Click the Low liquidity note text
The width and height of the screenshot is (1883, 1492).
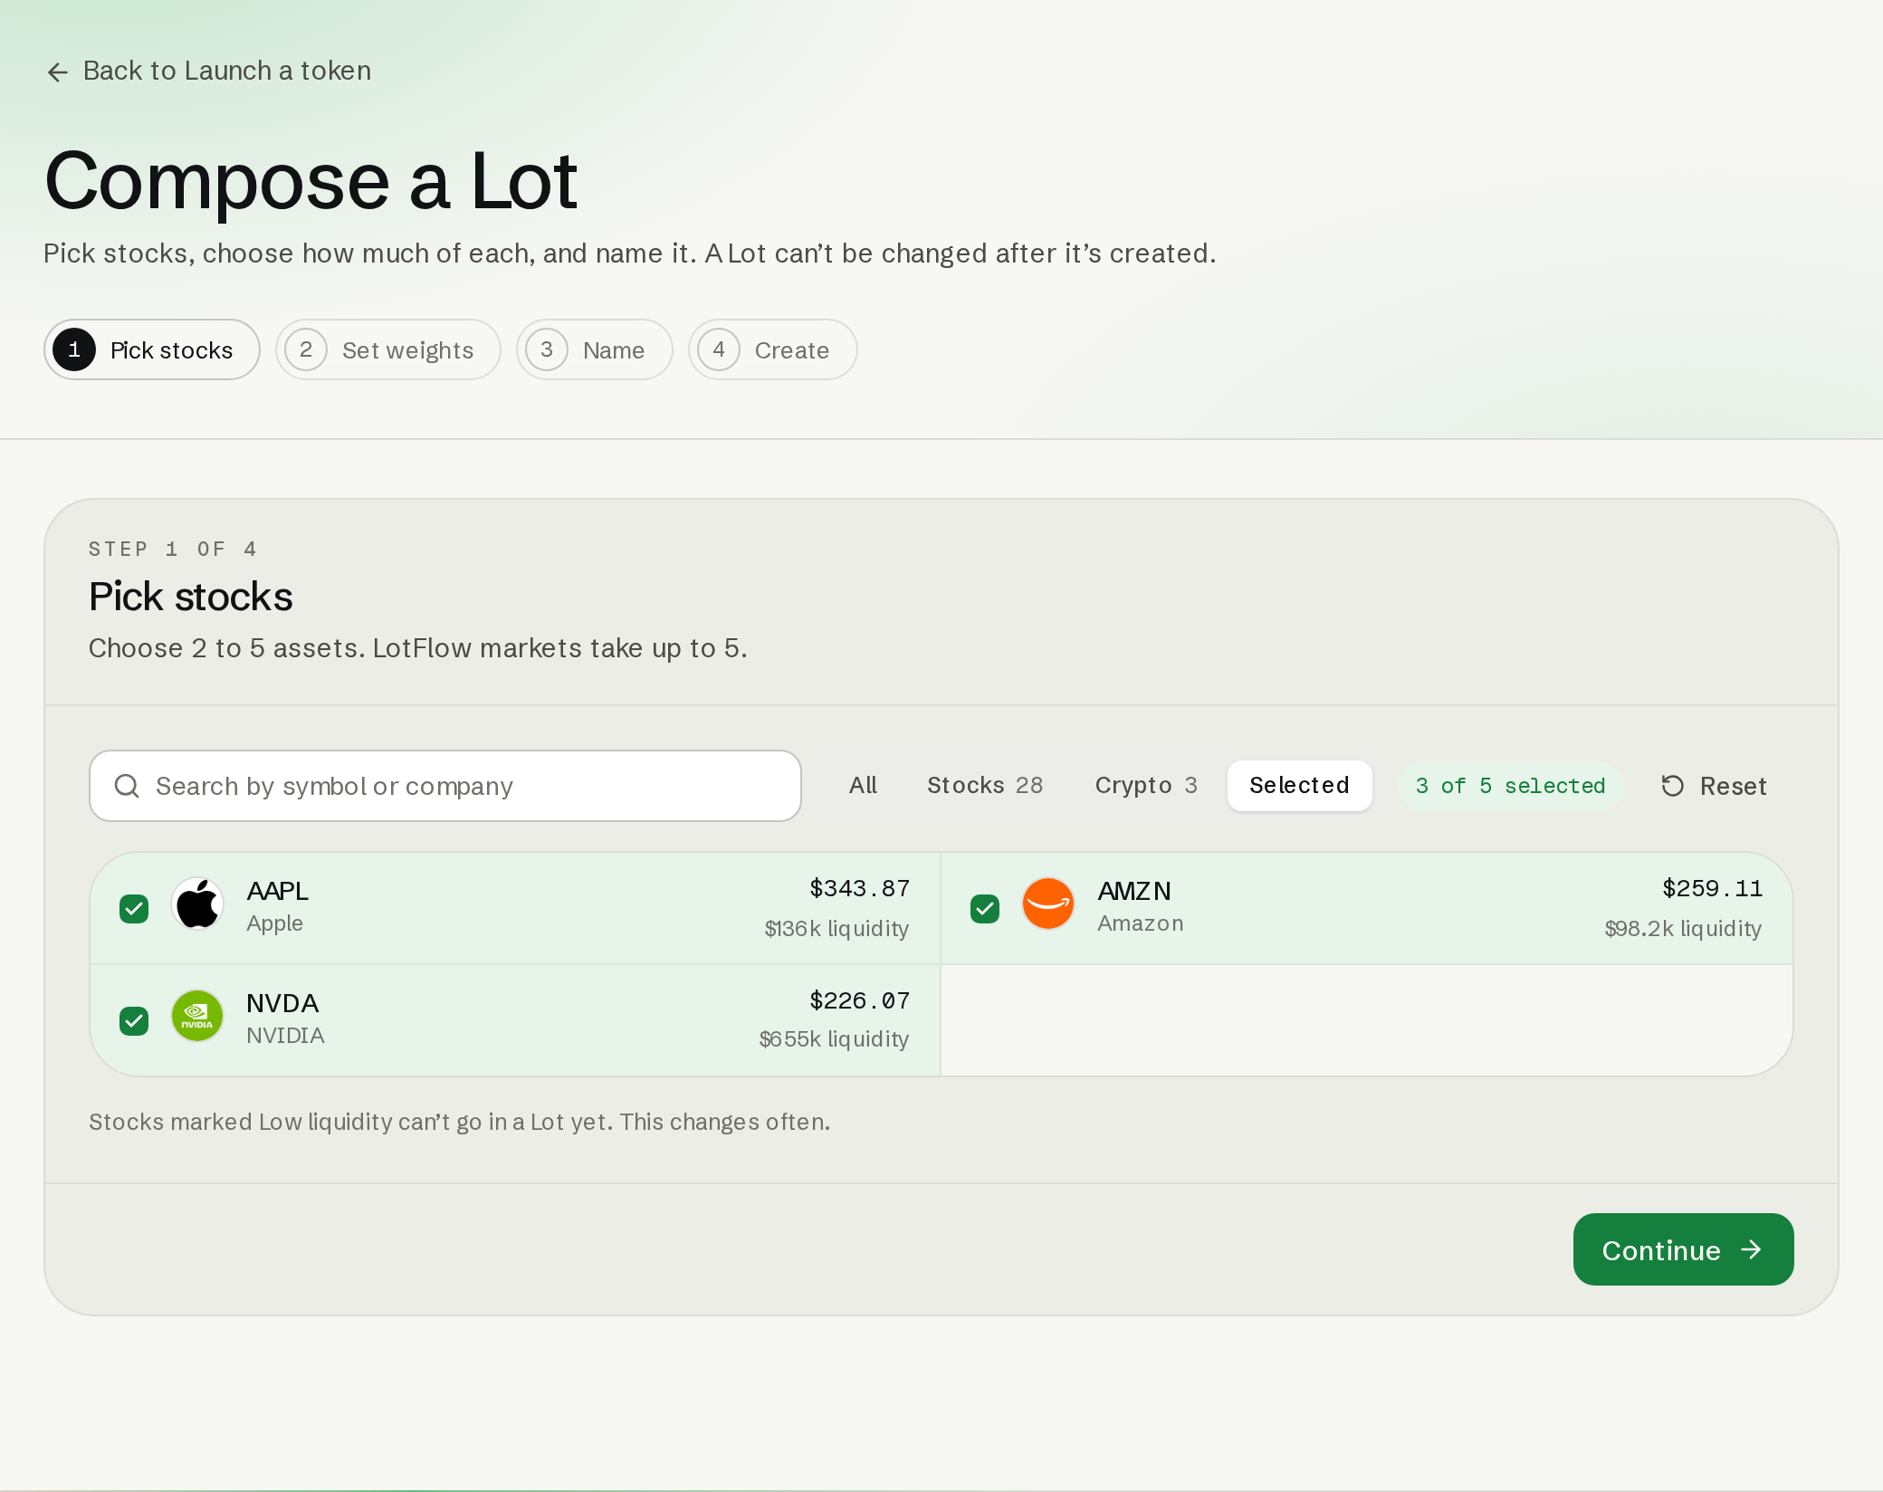pyautogui.click(x=459, y=1122)
